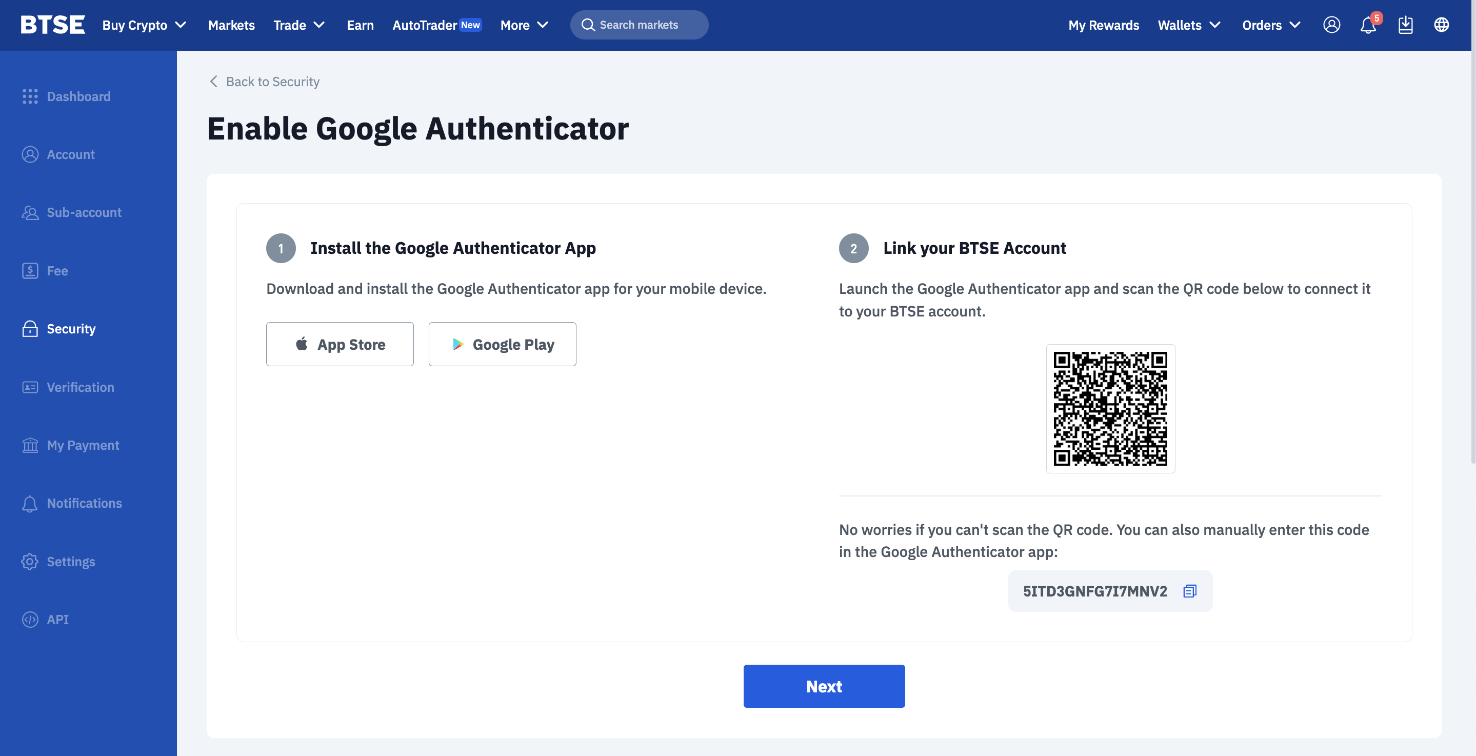Click the BTSE logo
The image size is (1476, 756).
point(53,25)
